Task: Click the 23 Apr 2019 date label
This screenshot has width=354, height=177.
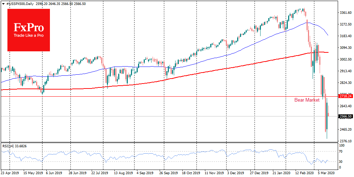Action: coord(10,173)
